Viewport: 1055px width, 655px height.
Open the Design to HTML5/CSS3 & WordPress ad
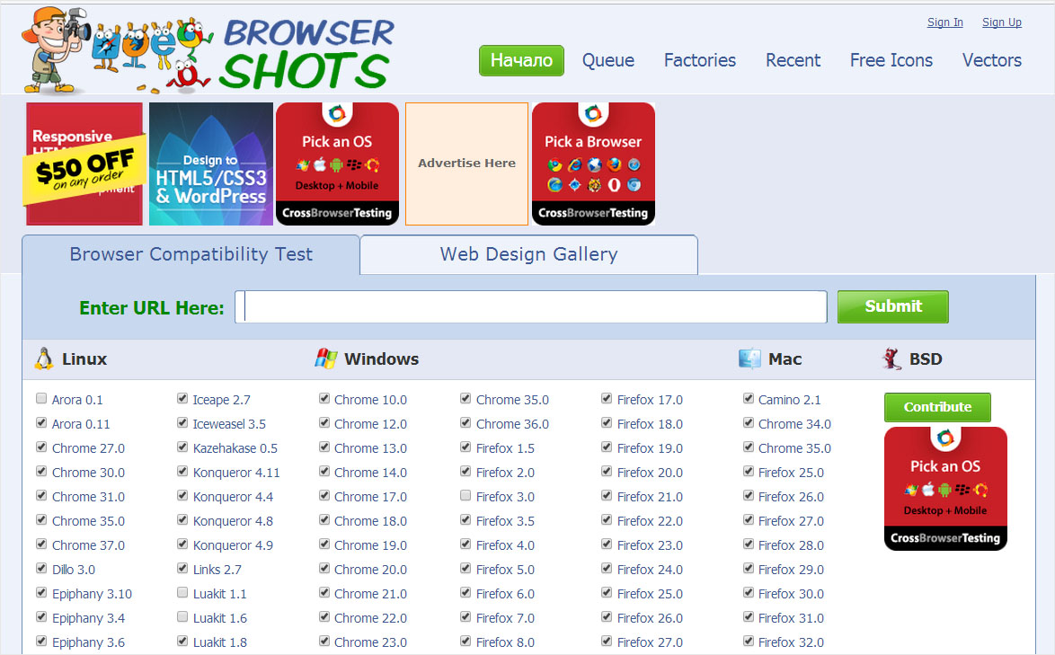[211, 164]
